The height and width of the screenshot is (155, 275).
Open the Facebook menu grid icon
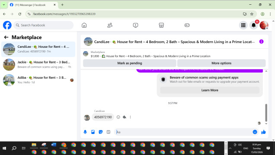[243, 25]
